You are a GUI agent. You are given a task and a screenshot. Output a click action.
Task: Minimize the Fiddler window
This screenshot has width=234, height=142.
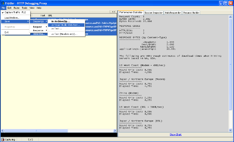(x=221, y=3)
